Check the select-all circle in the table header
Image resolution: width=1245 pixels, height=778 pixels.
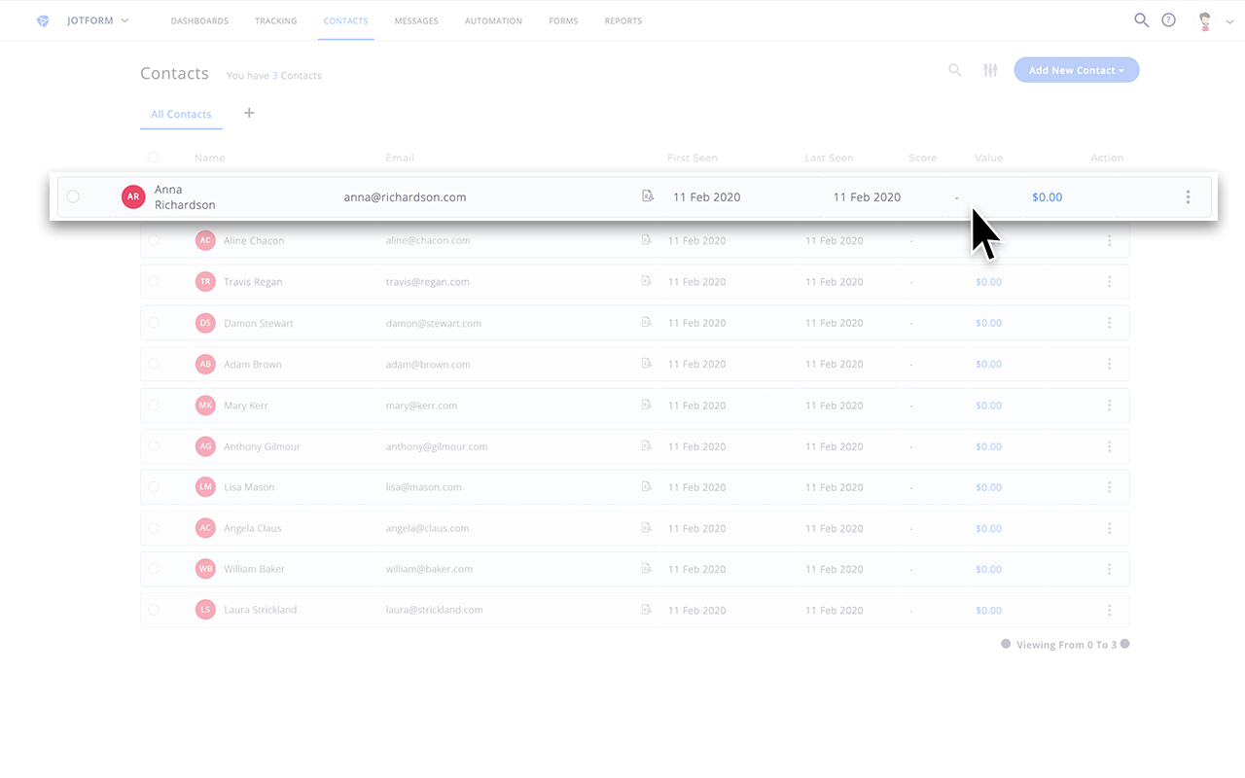click(x=153, y=157)
